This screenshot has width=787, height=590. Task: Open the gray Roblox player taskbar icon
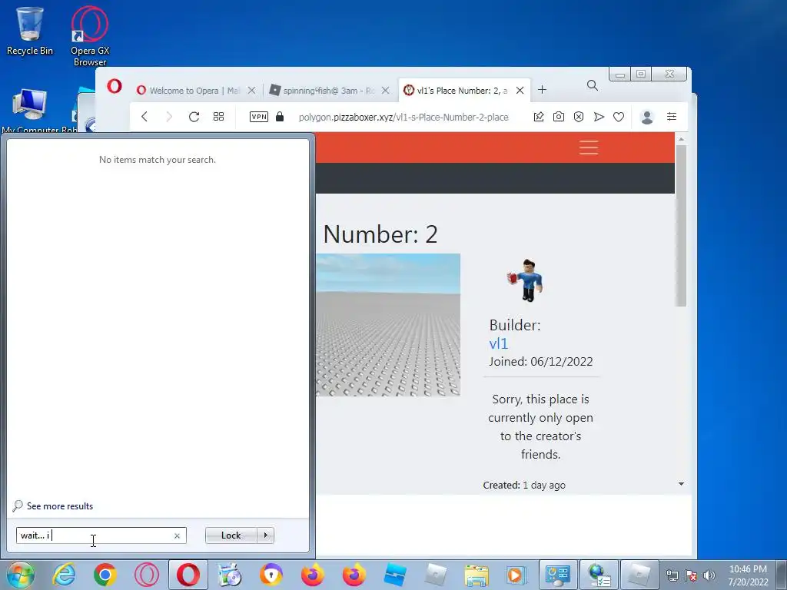coord(435,575)
